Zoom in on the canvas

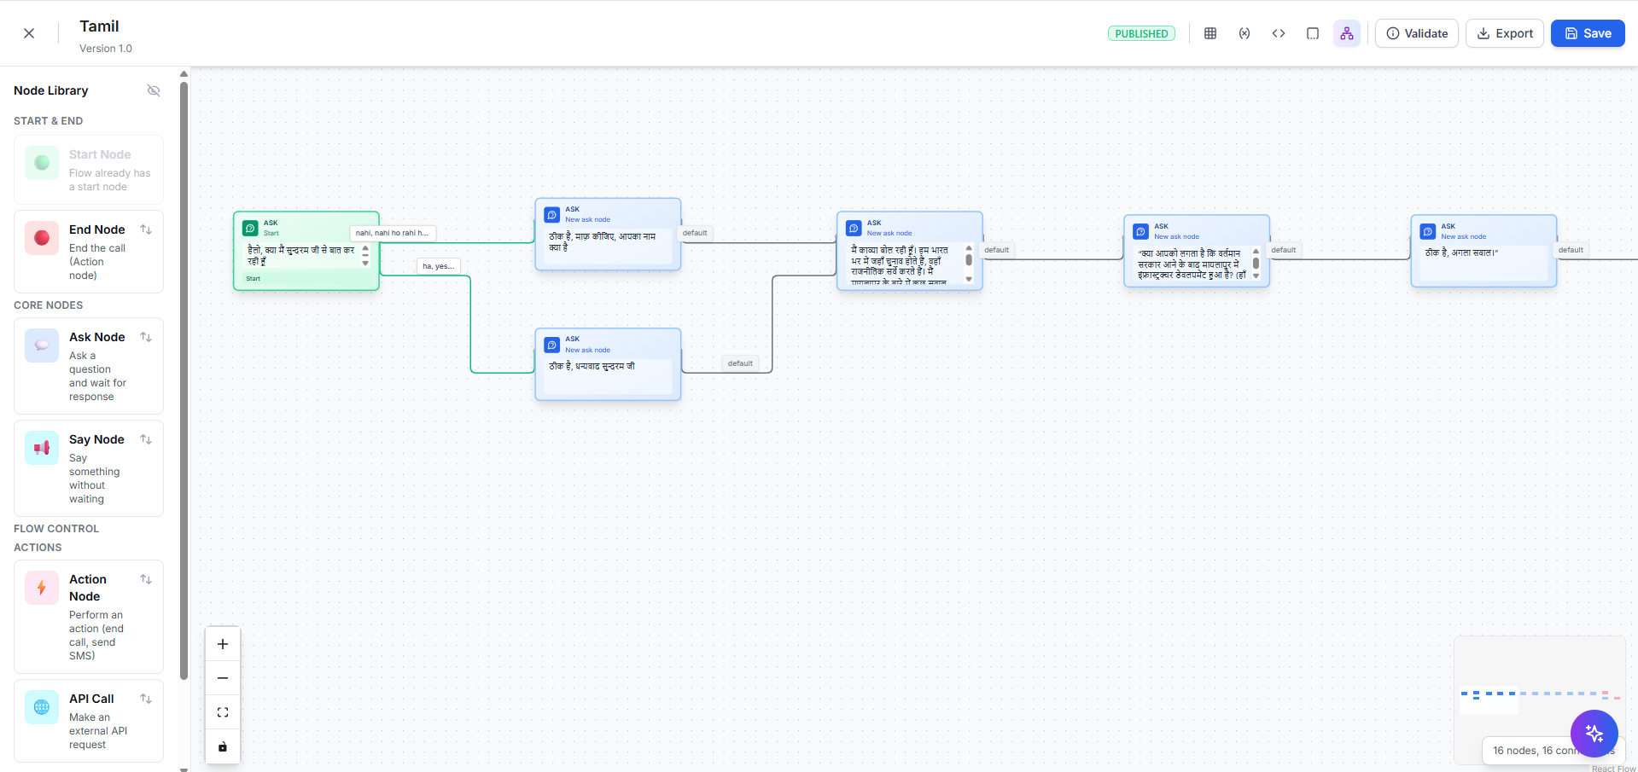point(223,644)
